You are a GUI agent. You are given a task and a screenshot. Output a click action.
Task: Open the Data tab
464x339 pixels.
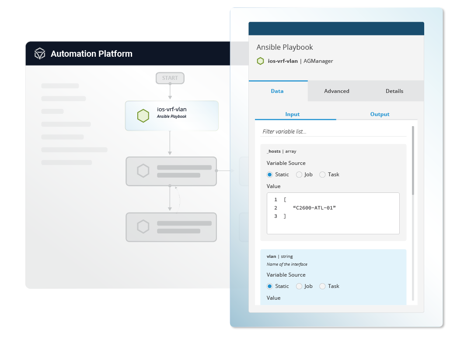[x=277, y=91]
